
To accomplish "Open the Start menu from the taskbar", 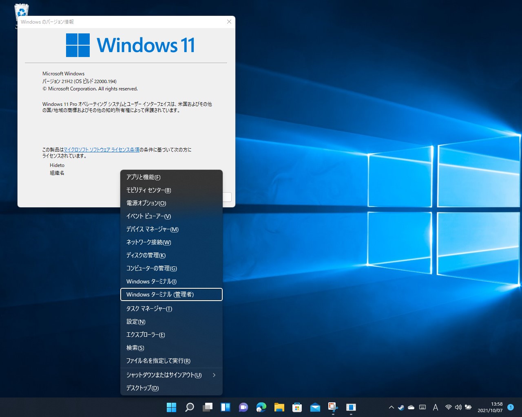I will [171, 407].
